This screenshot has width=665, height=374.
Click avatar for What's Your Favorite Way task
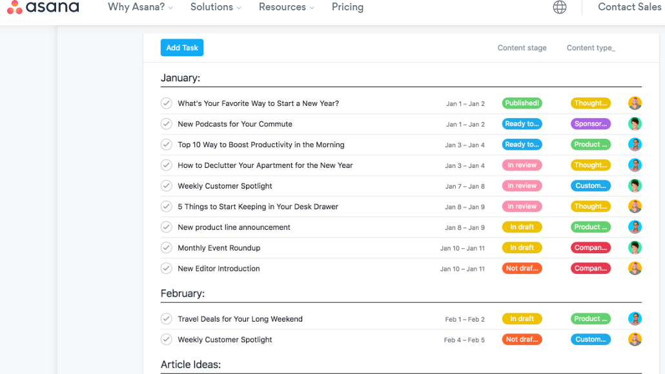pos(635,103)
